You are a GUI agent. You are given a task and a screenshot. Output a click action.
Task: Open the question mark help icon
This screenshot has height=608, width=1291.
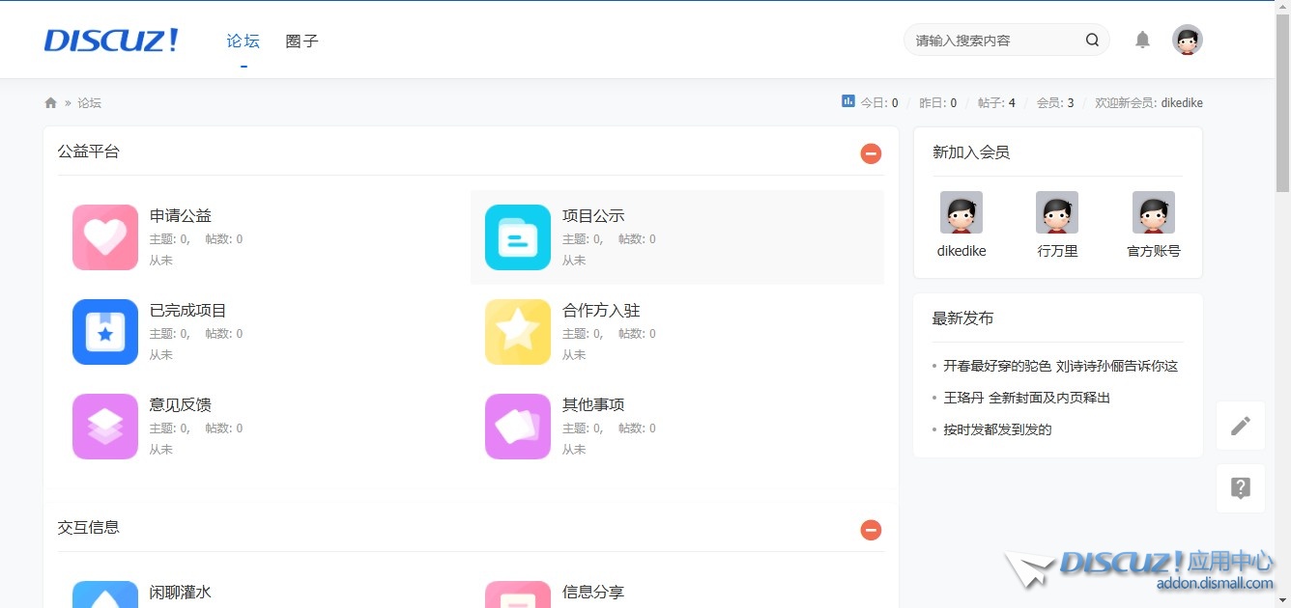[x=1241, y=488]
